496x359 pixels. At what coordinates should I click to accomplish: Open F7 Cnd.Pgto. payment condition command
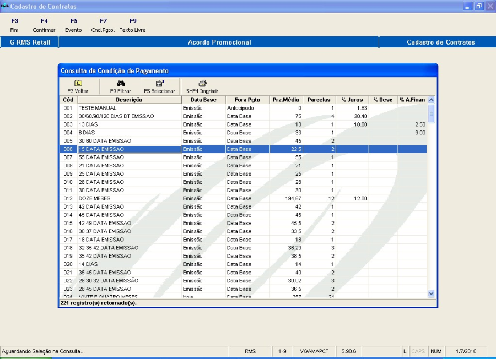click(x=103, y=25)
